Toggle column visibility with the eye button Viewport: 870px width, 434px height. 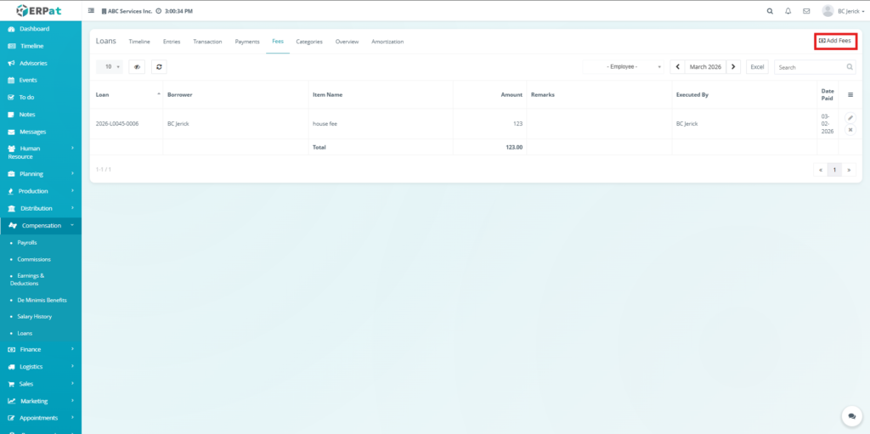tap(137, 66)
